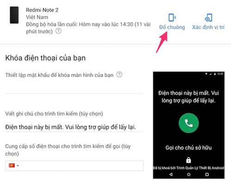Click the Đổ chuông text link
The image size is (231, 182).
172,27
